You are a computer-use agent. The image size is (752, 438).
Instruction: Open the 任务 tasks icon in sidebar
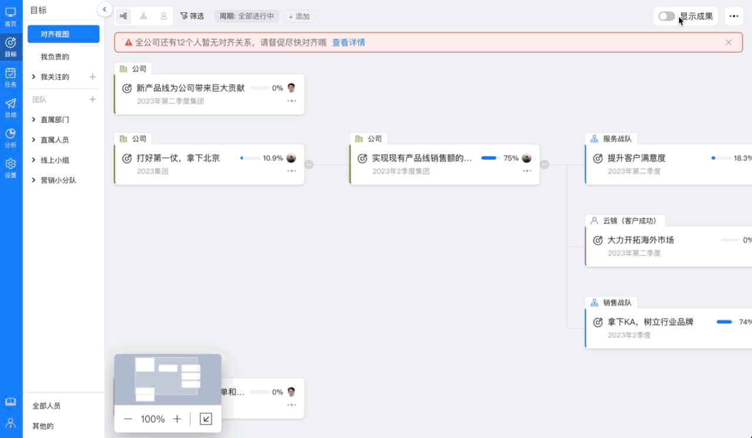click(x=11, y=77)
